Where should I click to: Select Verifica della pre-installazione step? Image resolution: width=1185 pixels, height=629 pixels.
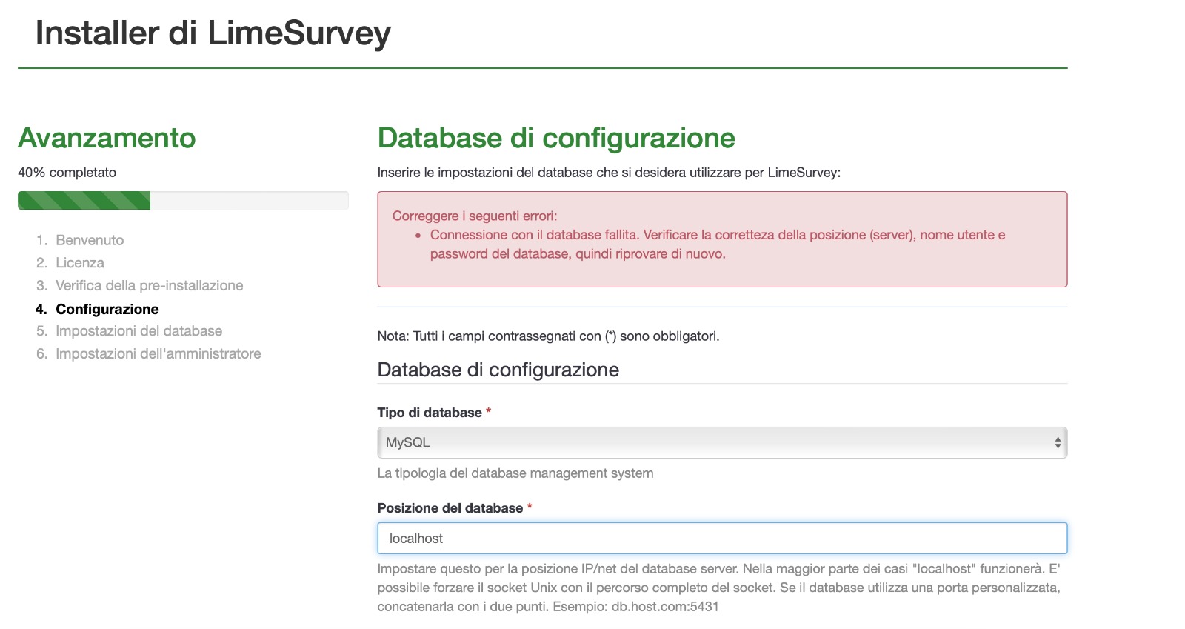pos(149,286)
